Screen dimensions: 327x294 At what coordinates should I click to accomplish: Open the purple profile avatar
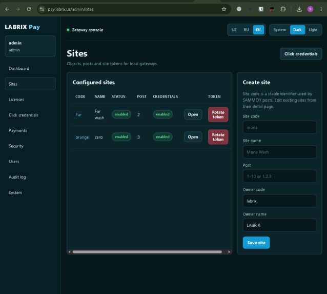click(310, 9)
